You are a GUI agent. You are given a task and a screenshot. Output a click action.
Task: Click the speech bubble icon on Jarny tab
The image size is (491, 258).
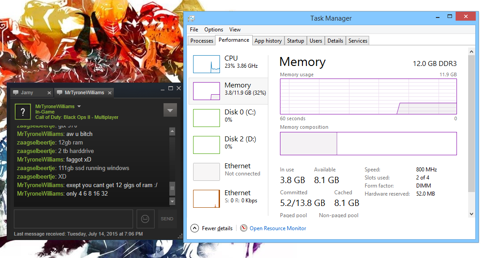pyautogui.click(x=16, y=92)
